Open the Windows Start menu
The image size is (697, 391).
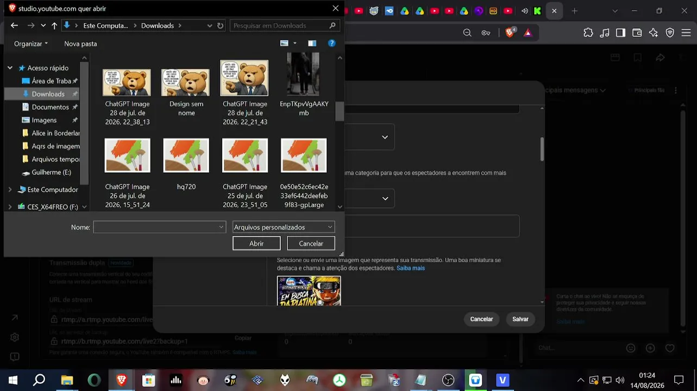tap(12, 380)
